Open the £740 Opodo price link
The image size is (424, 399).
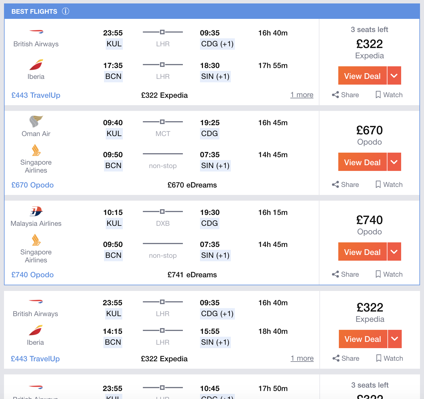point(33,275)
